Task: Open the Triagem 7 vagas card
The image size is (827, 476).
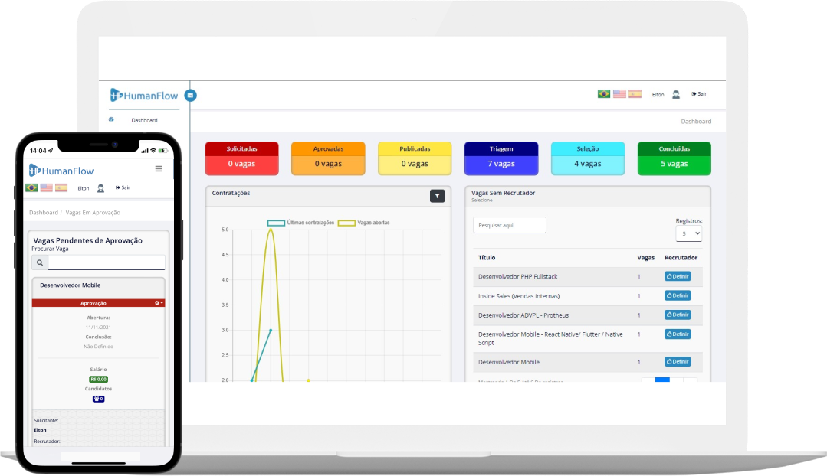Action: (x=501, y=158)
